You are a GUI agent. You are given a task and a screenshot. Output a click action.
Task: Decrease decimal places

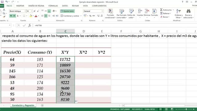(x=102, y=16)
